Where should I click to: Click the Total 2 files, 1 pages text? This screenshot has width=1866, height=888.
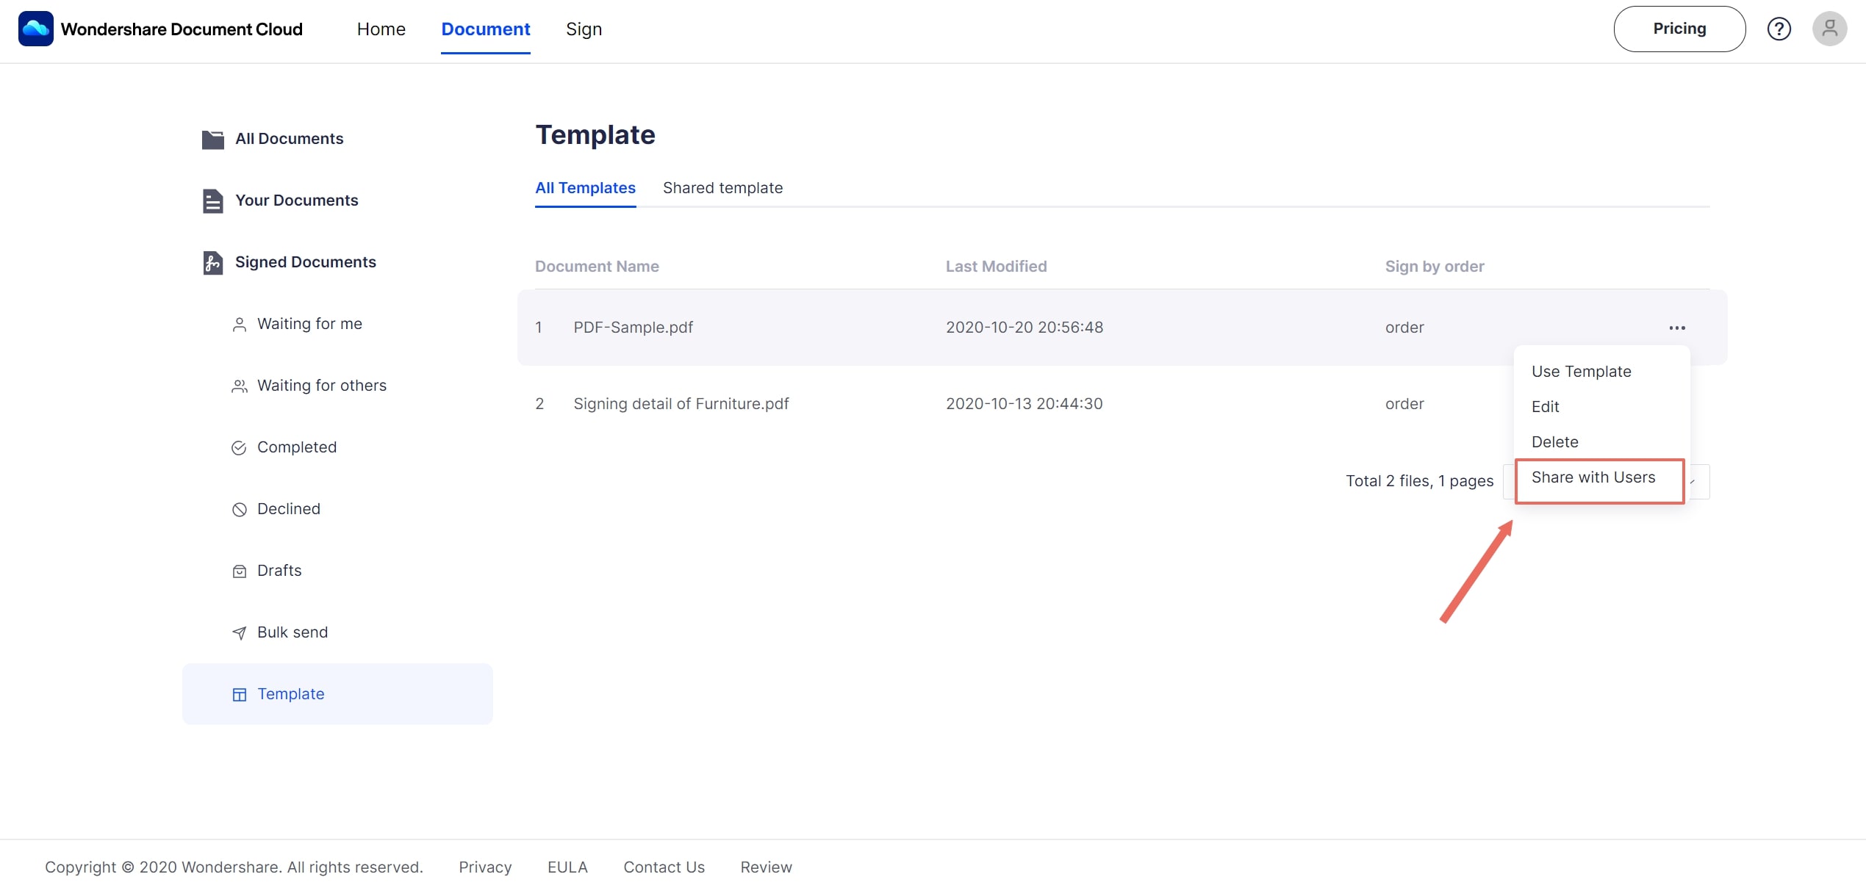1419,481
